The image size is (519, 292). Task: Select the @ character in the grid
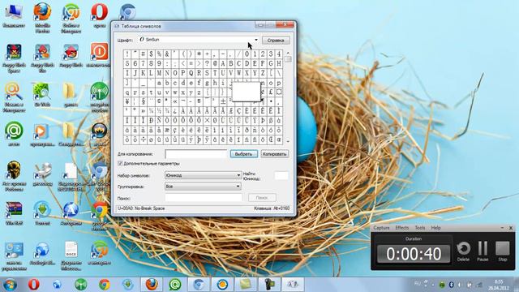215,63
